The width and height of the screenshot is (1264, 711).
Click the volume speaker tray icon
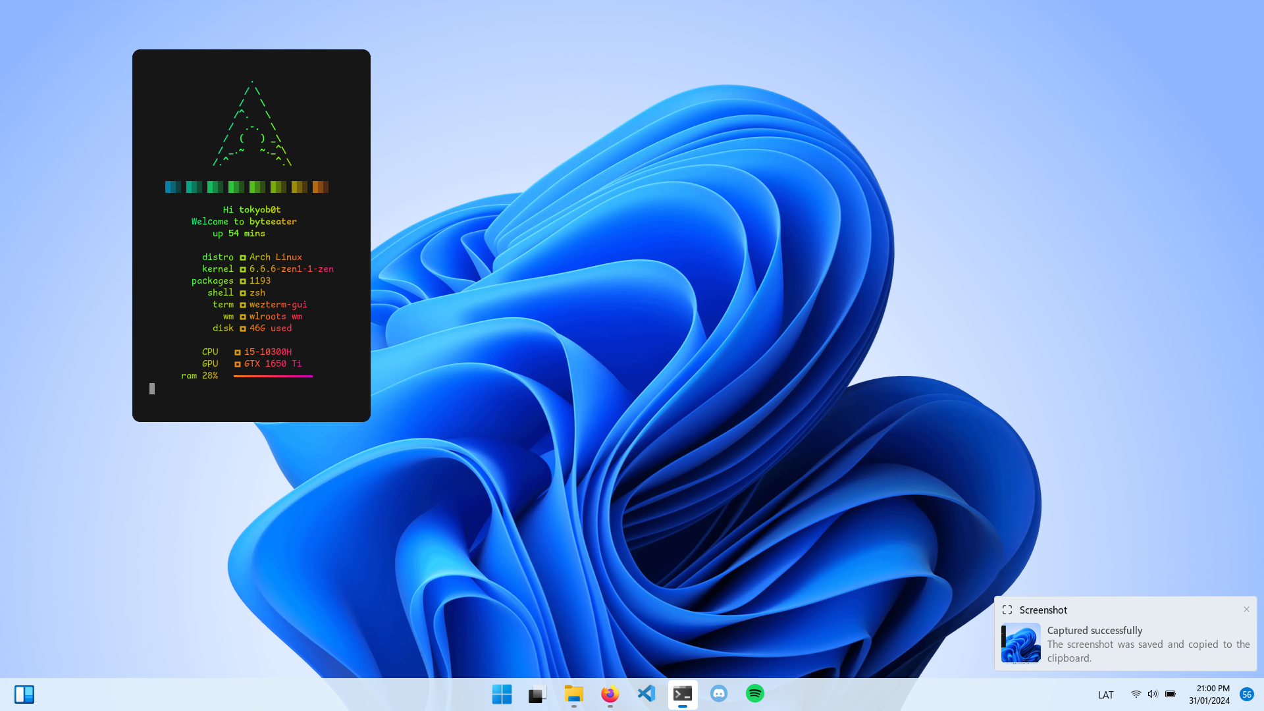click(1153, 695)
